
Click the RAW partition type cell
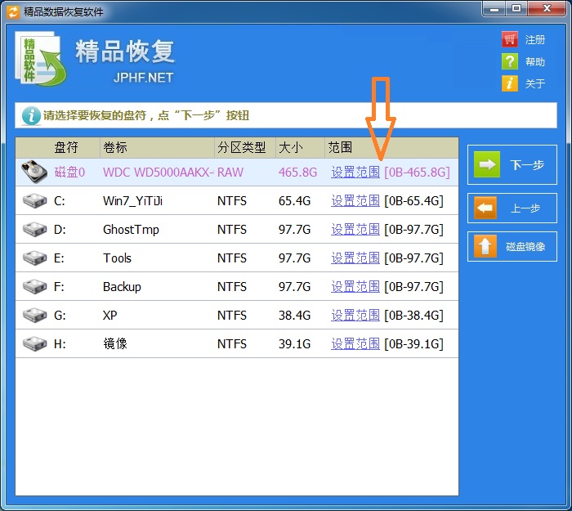pos(230,172)
